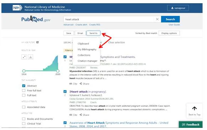Click the Create alert link

click(x=81, y=25)
